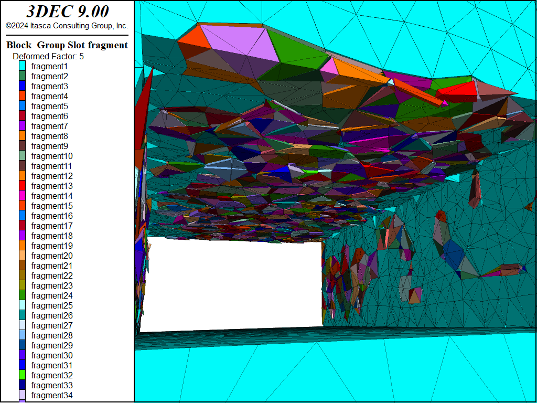Viewport: 537px width, 403px height.
Task: Click the fragment22 legend entry
Action: coord(51,276)
